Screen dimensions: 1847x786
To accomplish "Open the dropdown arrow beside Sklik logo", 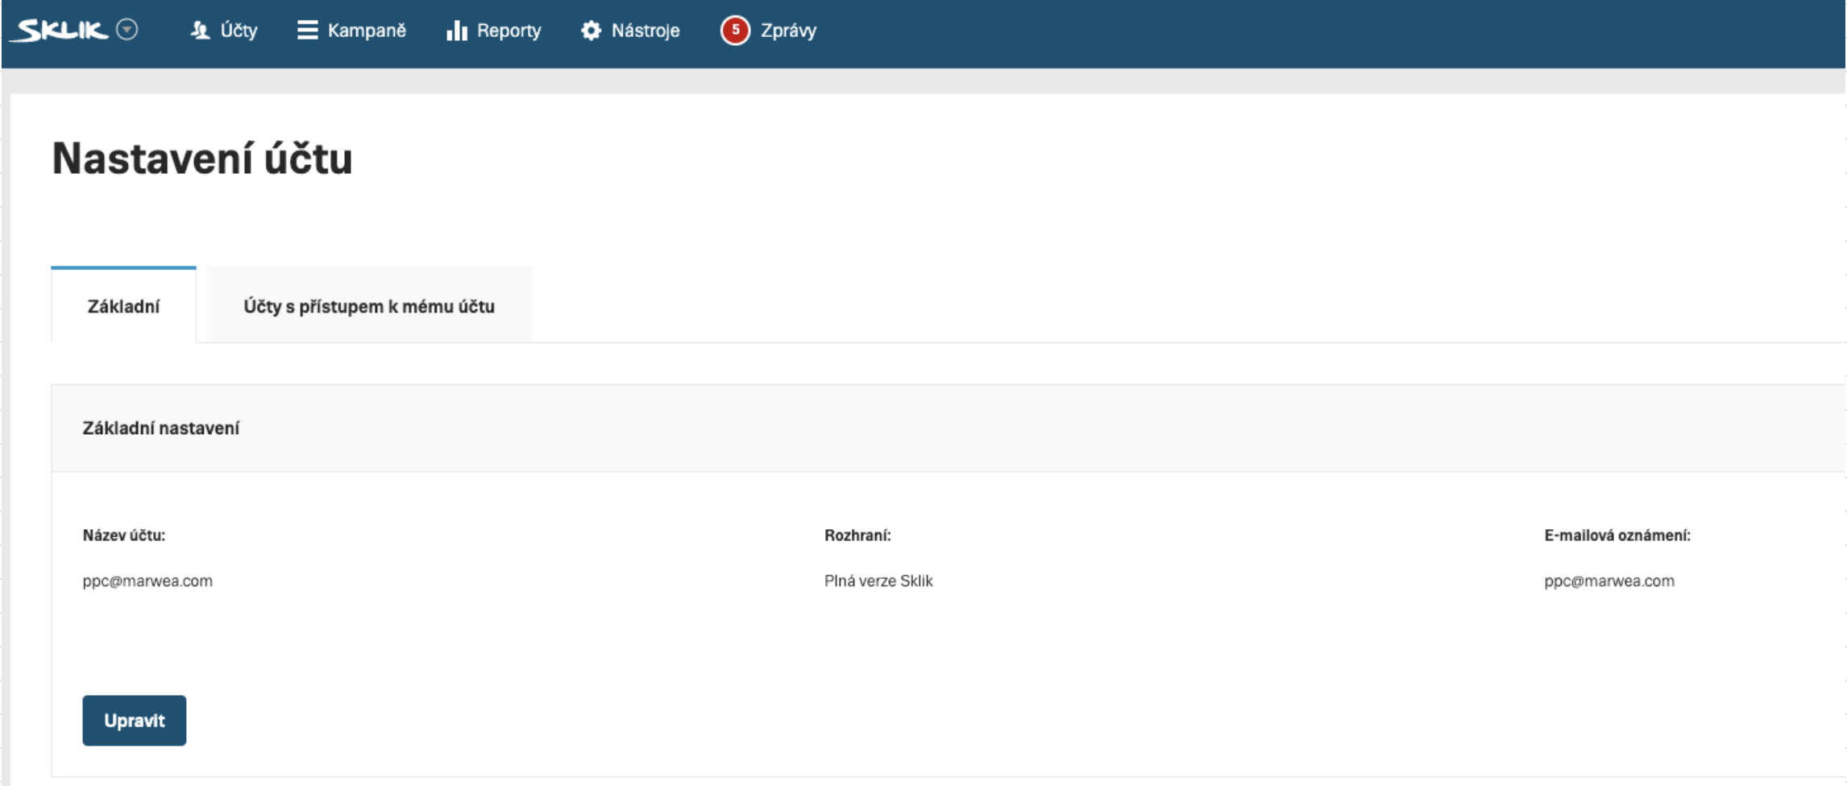I will click(127, 30).
